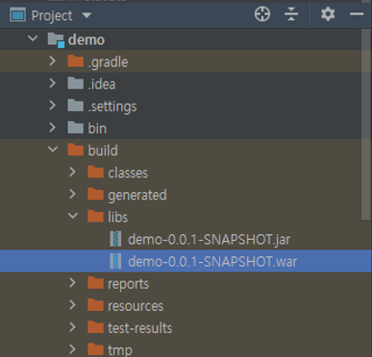
Task: Expand the test-results folder chevron
Action: tap(72, 327)
